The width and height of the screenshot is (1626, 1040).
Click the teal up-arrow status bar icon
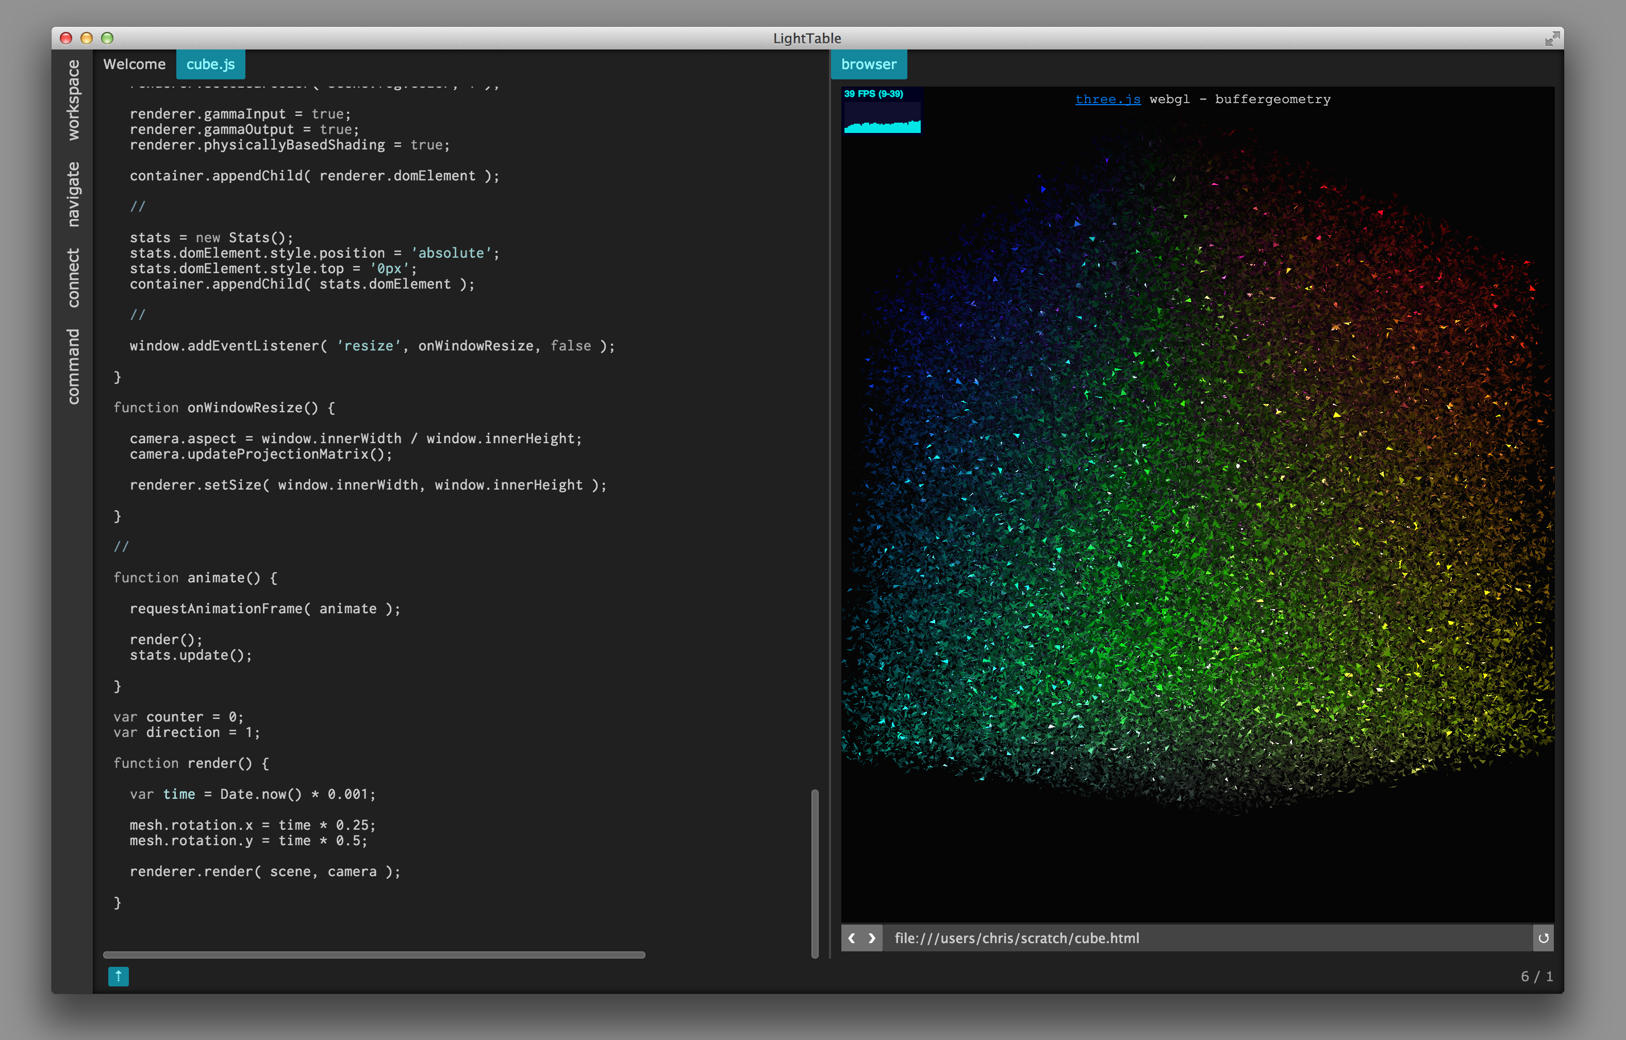(x=118, y=976)
